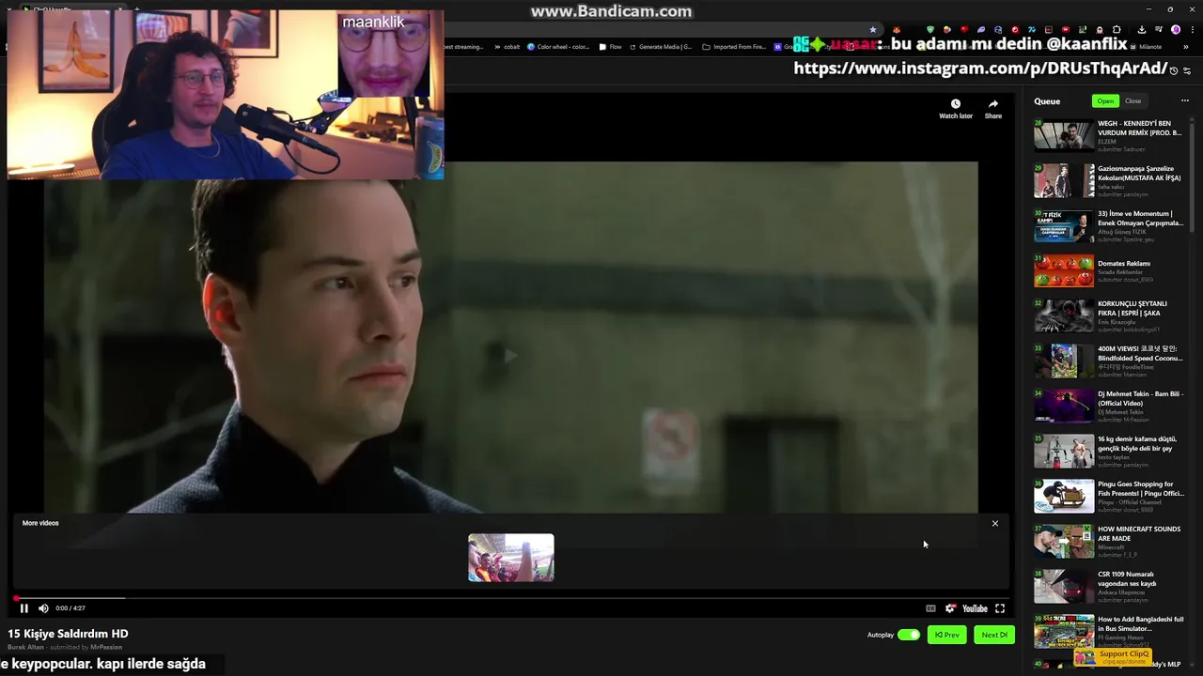This screenshot has height=676, width=1203.
Task: Close the More videos panel
Action: tap(995, 523)
